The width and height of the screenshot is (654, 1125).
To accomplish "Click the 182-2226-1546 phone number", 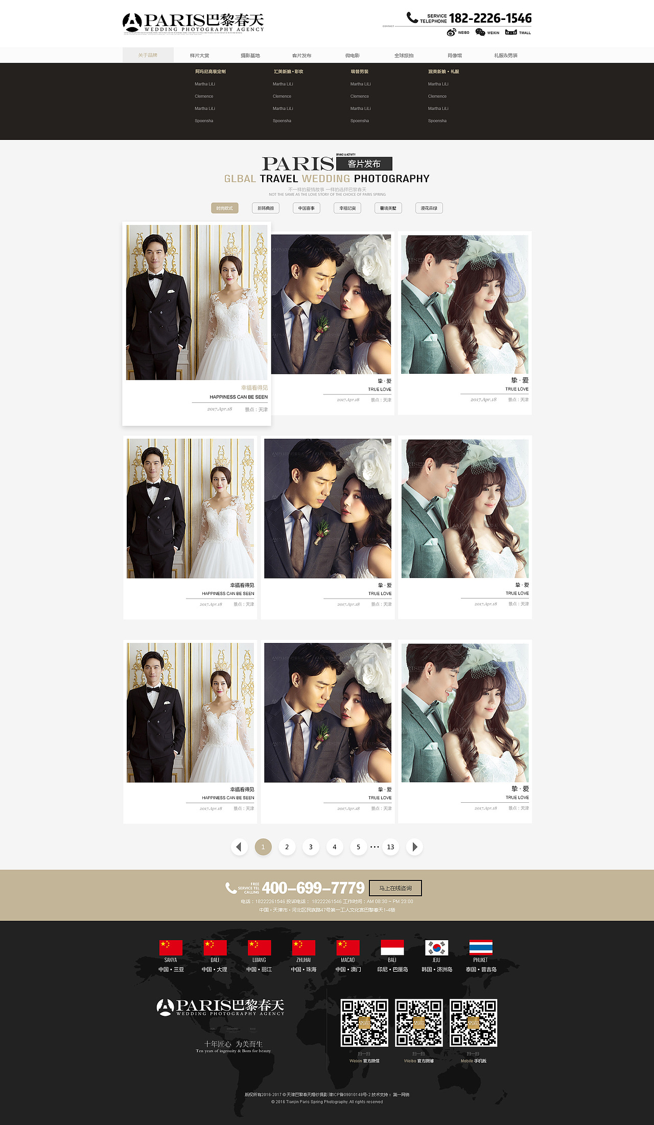I will point(491,18).
